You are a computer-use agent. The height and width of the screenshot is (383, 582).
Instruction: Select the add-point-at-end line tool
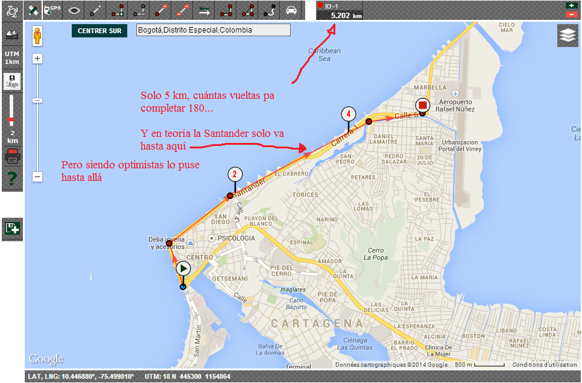coord(95,10)
